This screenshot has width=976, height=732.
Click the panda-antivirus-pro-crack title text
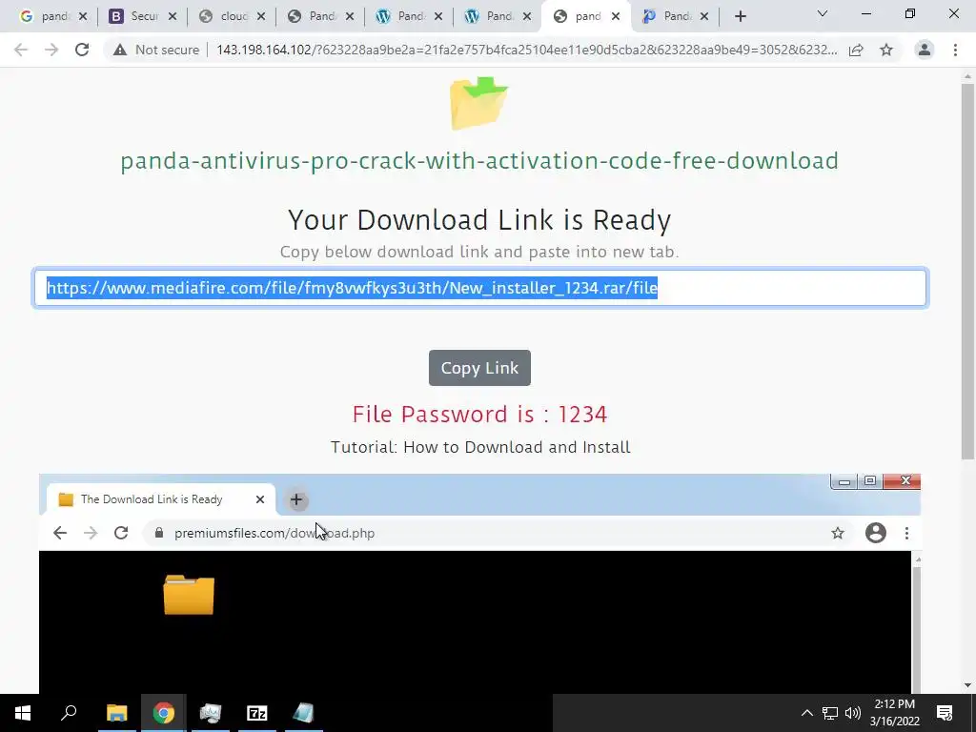(479, 160)
